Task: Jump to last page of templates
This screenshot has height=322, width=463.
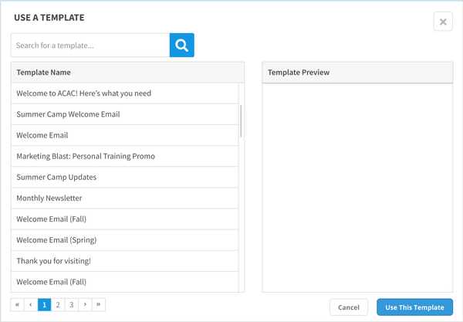Action: pyautogui.click(x=98, y=305)
